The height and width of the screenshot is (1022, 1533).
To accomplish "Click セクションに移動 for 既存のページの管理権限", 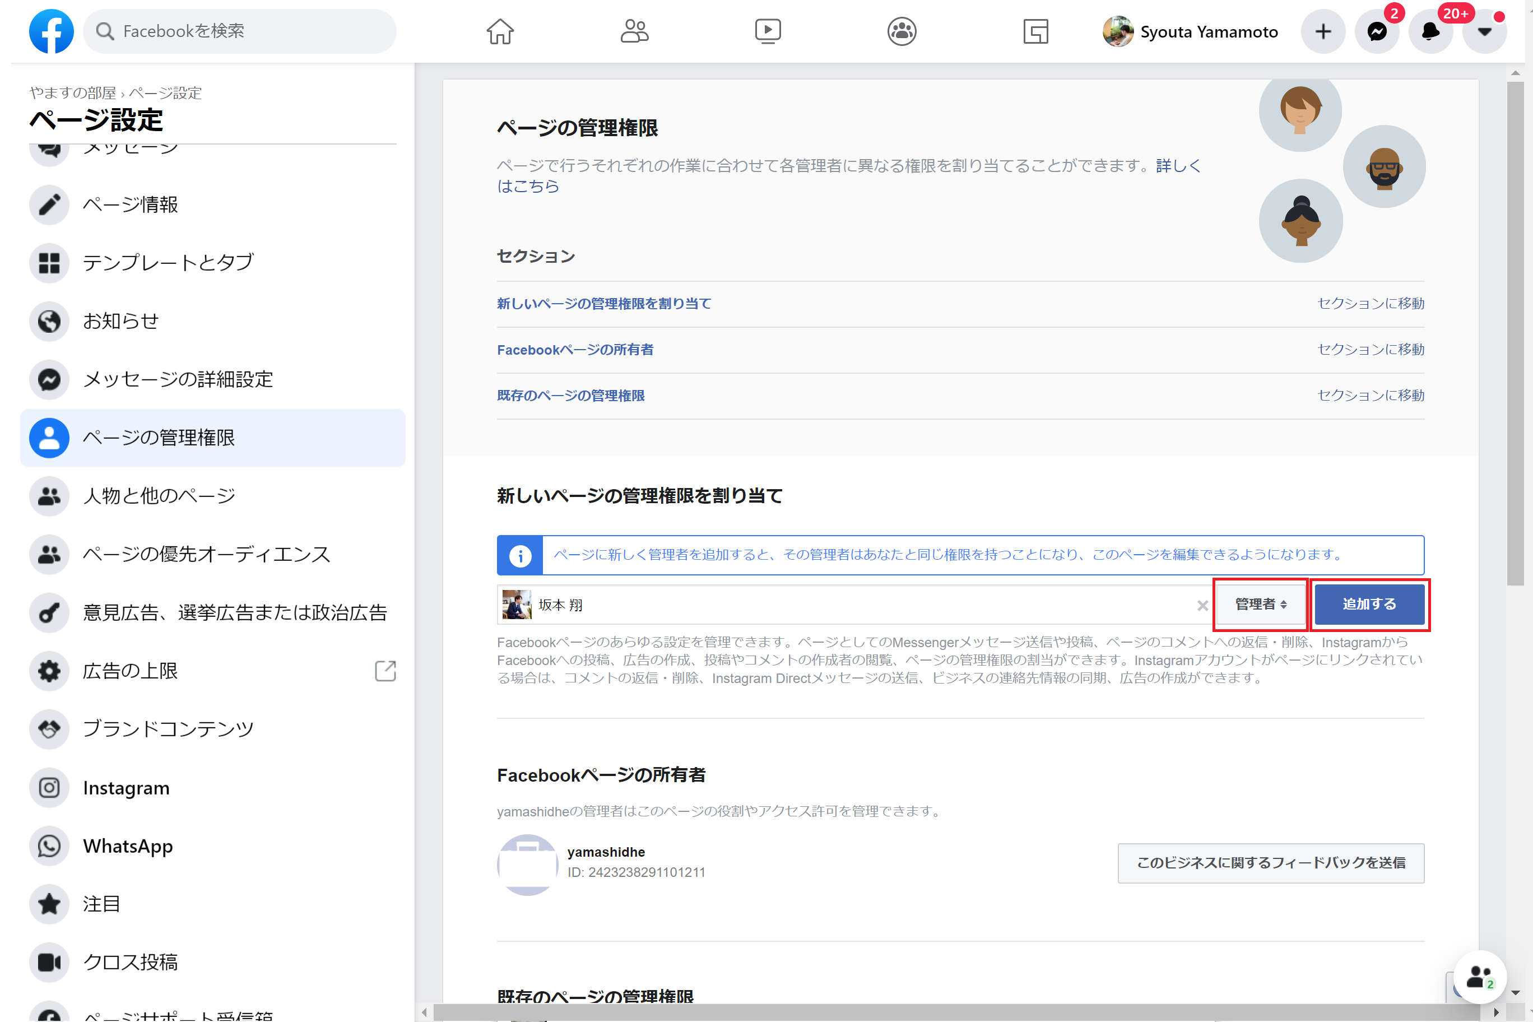I will 1371,396.
